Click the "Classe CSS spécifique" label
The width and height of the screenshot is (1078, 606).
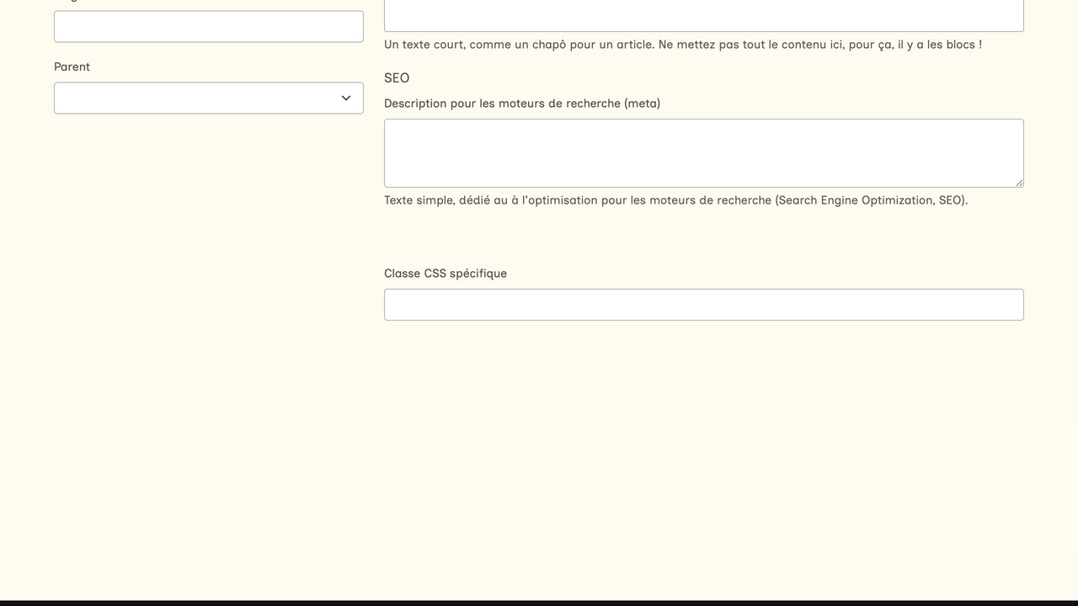coord(446,274)
